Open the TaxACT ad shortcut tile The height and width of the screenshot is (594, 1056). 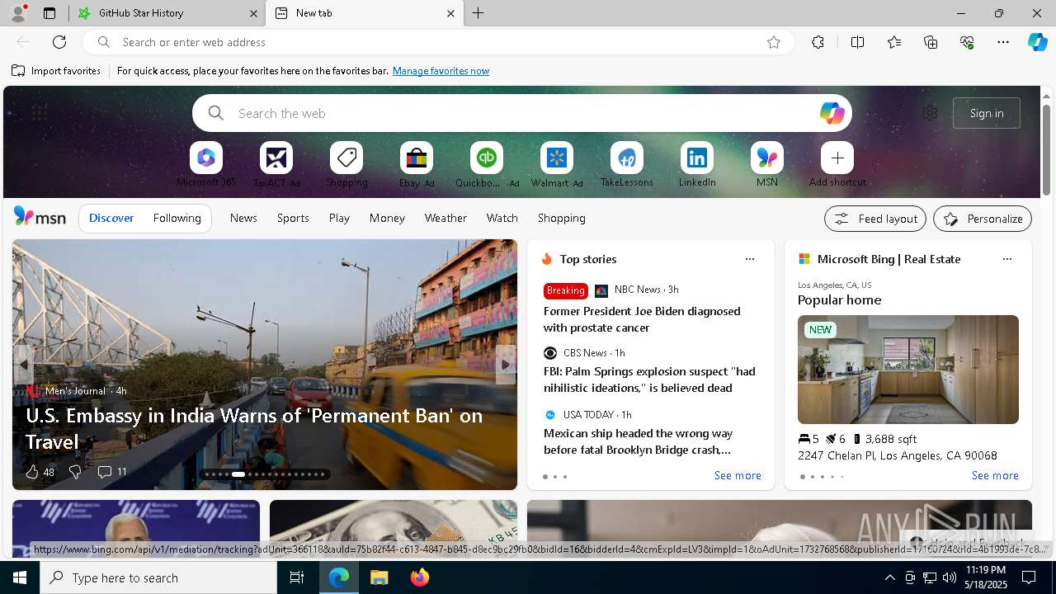[276, 158]
